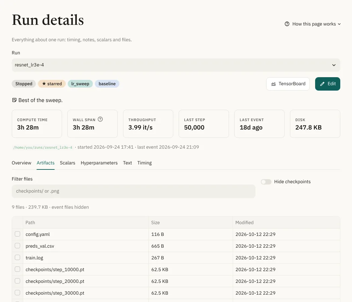The width and height of the screenshot is (352, 302).
Task: Click the Stopped status tag
Action: pos(24,84)
